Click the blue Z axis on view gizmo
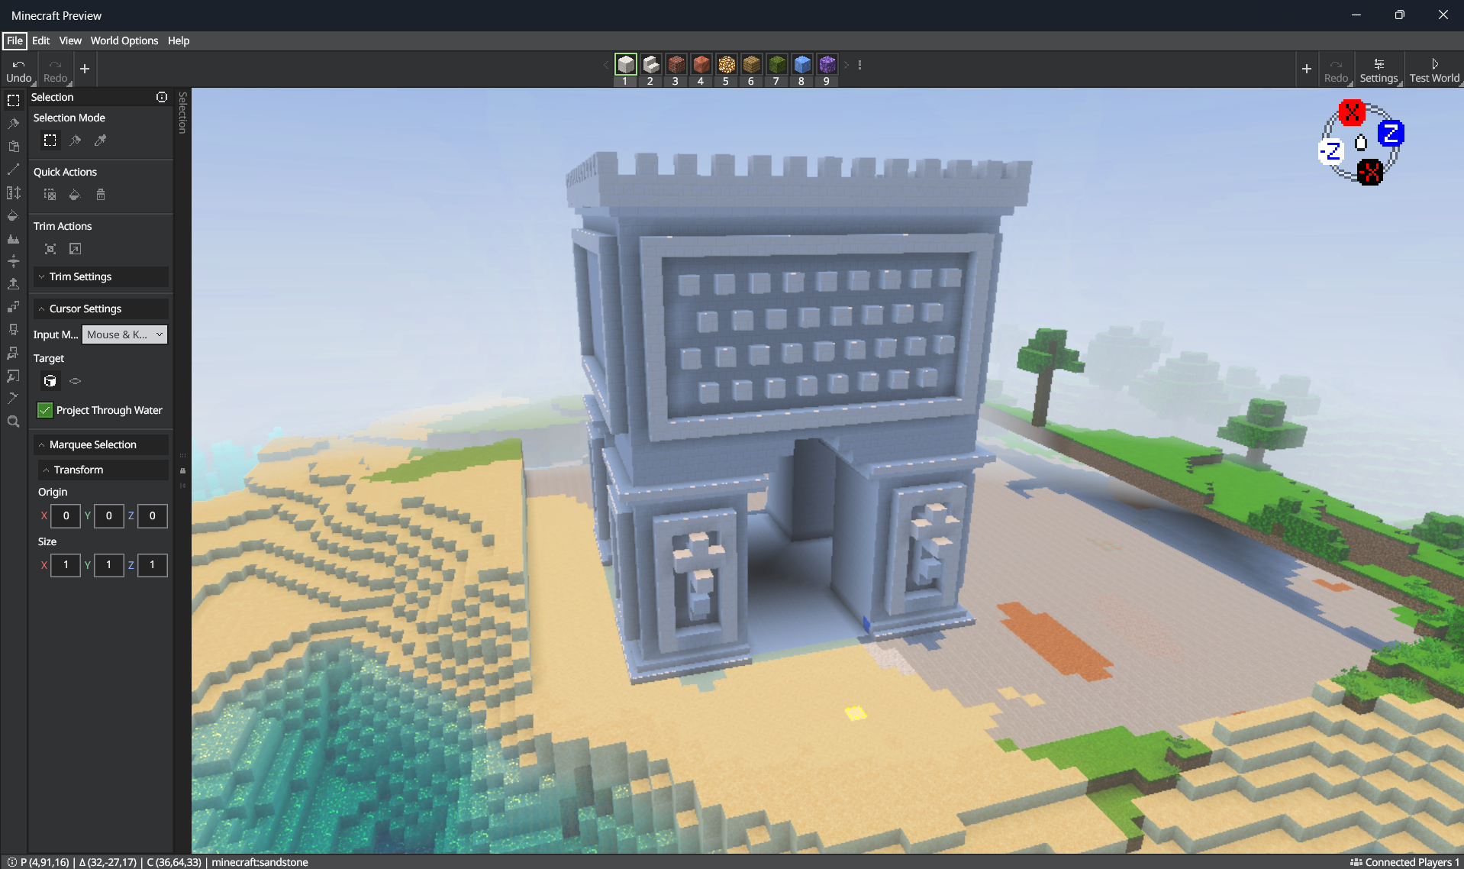This screenshot has height=869, width=1464. (1391, 134)
